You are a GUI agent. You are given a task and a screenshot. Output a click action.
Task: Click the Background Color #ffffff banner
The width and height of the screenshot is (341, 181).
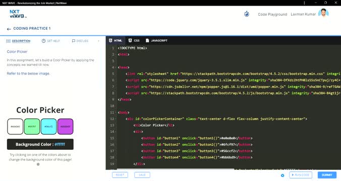tap(40, 144)
